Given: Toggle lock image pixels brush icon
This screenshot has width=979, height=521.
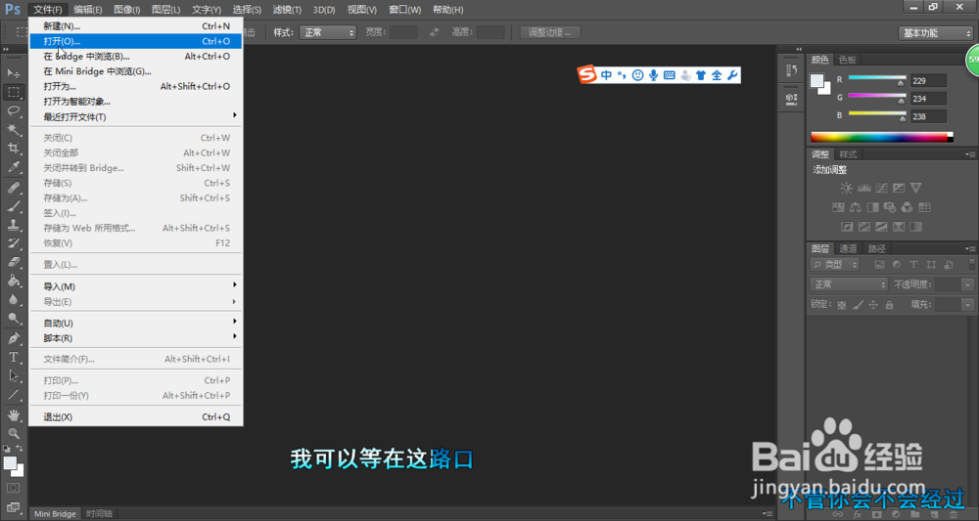Looking at the screenshot, I should [858, 305].
